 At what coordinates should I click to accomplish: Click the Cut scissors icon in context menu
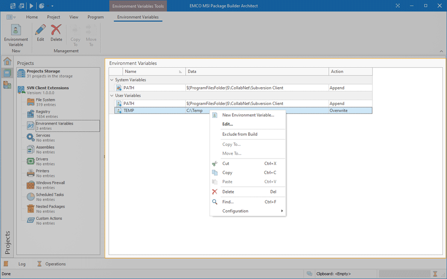point(215,164)
